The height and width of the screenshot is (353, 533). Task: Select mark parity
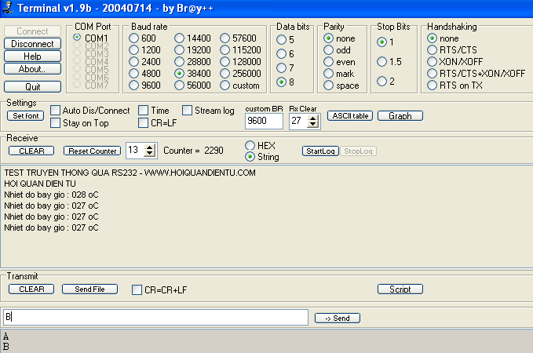328,74
